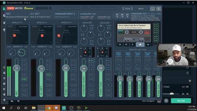Stop the cassette player
Viewport: 197px width, 111px height.
pos(140,44)
